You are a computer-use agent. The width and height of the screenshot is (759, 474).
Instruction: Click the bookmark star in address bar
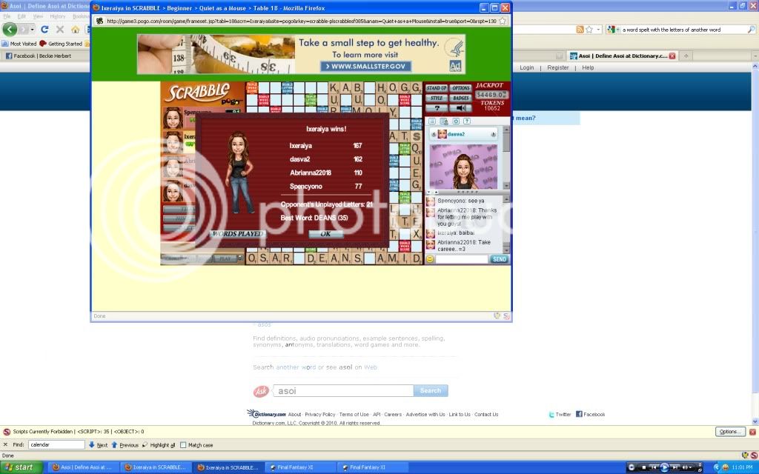click(x=589, y=30)
